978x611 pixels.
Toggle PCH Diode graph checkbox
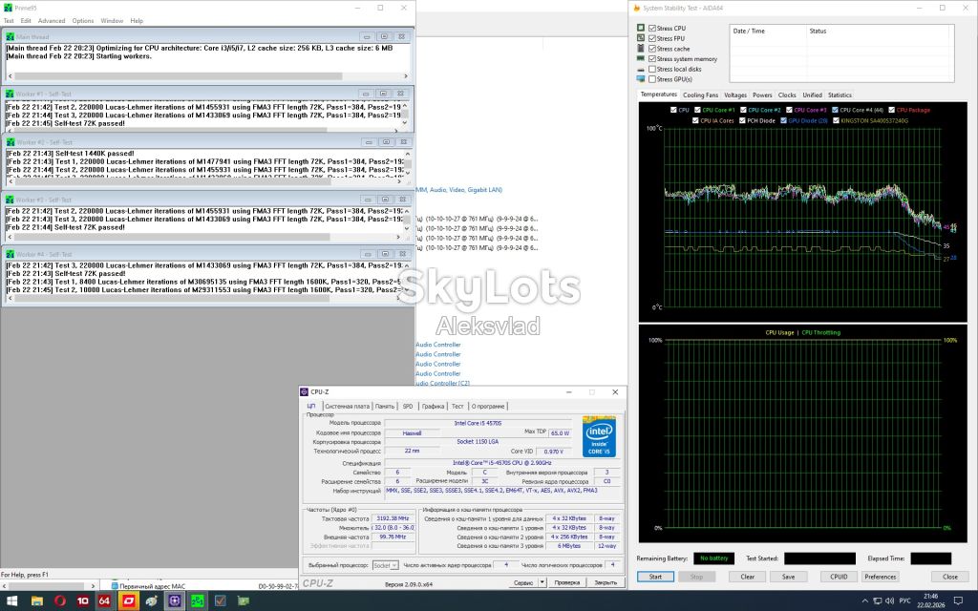pos(742,120)
